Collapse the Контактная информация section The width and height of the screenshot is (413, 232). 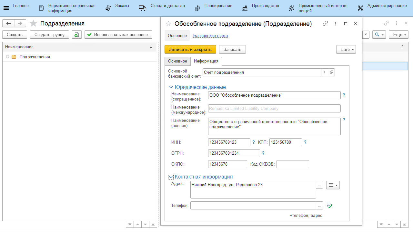tap(171, 177)
